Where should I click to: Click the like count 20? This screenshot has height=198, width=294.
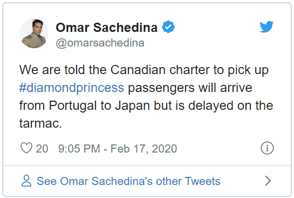coord(42,149)
